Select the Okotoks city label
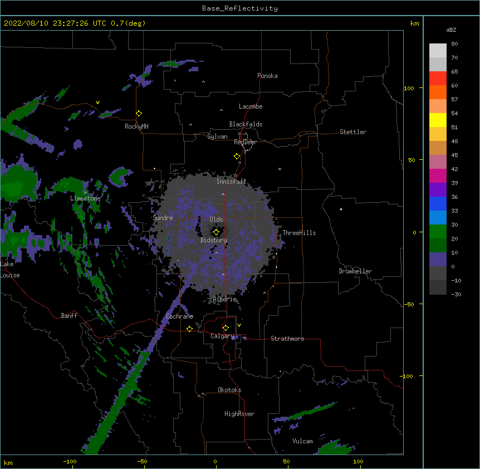 229,390
